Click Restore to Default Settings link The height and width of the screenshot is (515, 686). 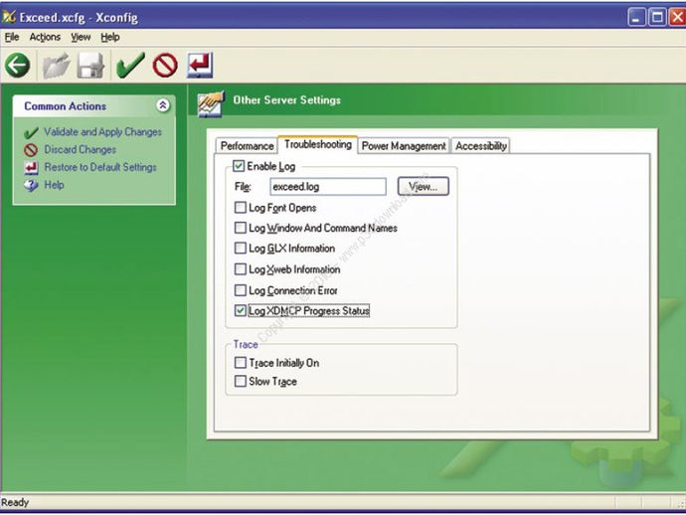[x=100, y=167]
